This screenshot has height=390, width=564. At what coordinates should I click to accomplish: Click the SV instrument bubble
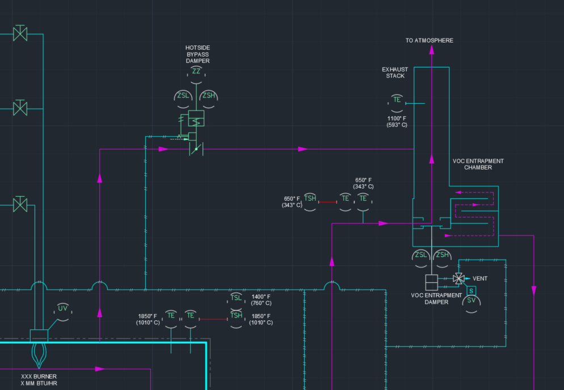point(471,304)
